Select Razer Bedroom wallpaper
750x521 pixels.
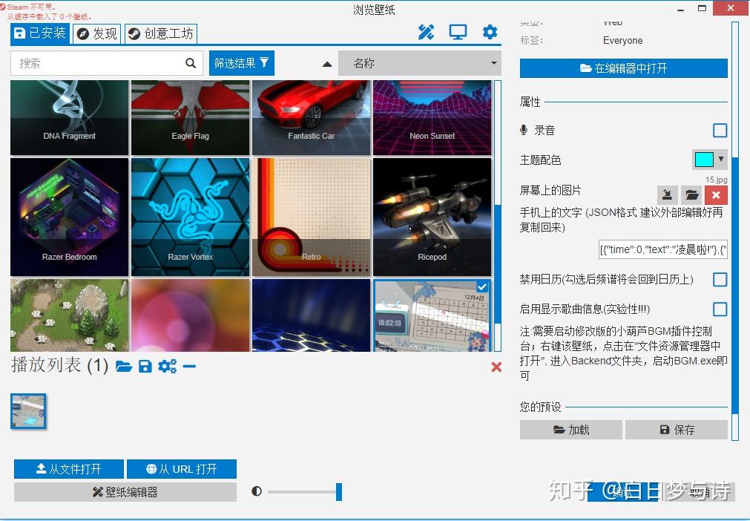click(69, 217)
